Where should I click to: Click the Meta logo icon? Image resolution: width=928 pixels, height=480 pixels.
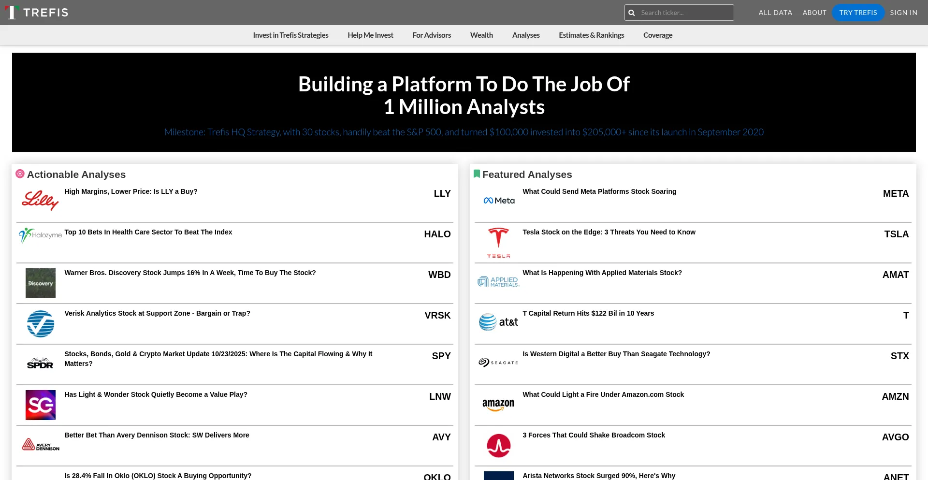coord(499,201)
